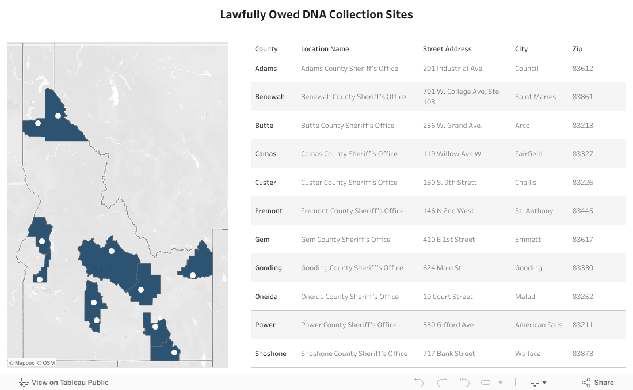Screen dimensions: 633x390
Task: Click the Shoshone county cell in table
Action: [270, 354]
